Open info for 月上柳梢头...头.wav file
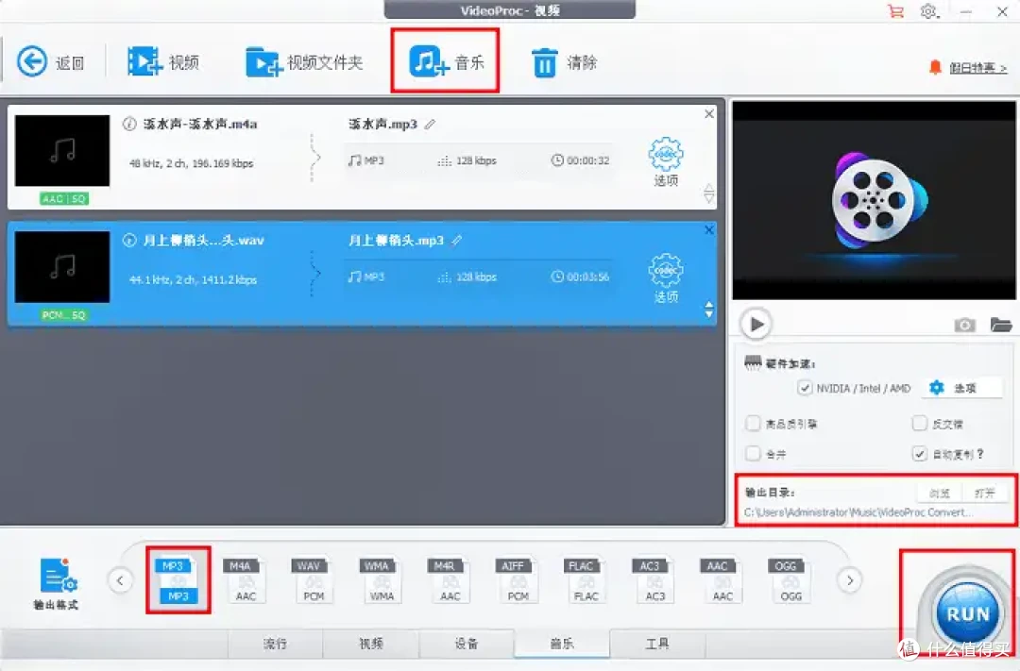 pyautogui.click(x=129, y=240)
